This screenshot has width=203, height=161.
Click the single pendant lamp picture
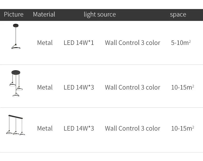16,36
